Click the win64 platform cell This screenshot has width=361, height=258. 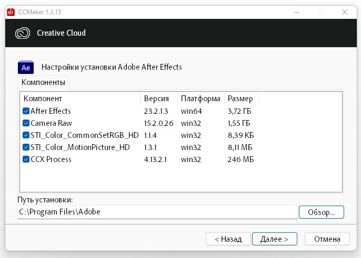coord(192,111)
